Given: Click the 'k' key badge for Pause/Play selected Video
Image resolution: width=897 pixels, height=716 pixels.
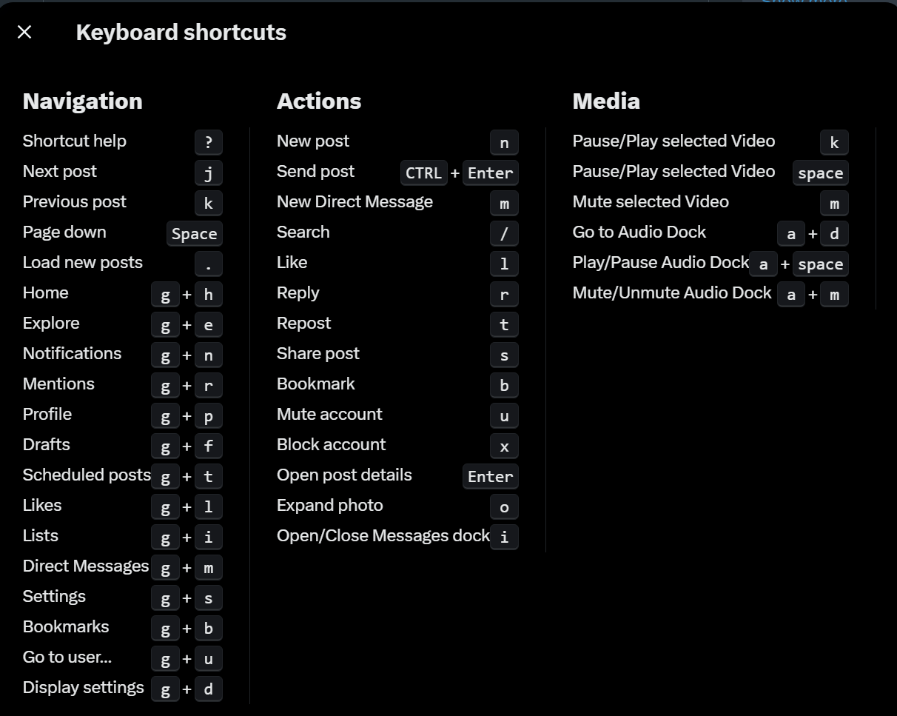Looking at the screenshot, I should point(834,142).
